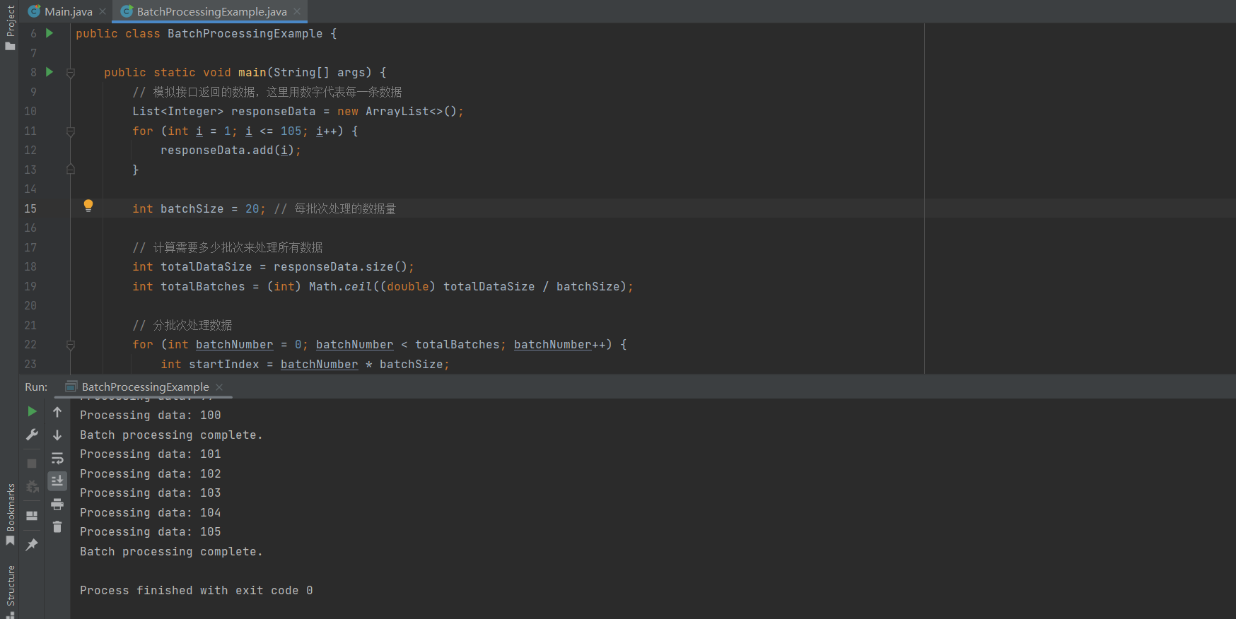Click line number 19 in the gutter
This screenshot has height=619, width=1236.
click(30, 286)
